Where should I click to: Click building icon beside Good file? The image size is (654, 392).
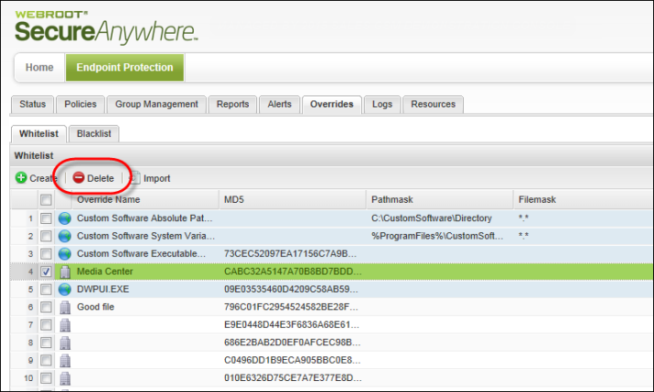(x=65, y=307)
